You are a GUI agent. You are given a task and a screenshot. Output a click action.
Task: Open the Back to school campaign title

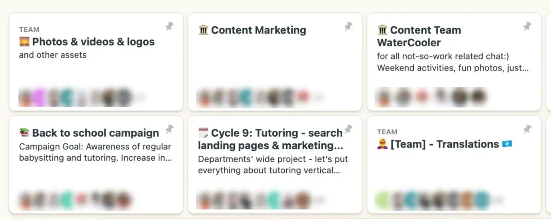(x=96, y=133)
